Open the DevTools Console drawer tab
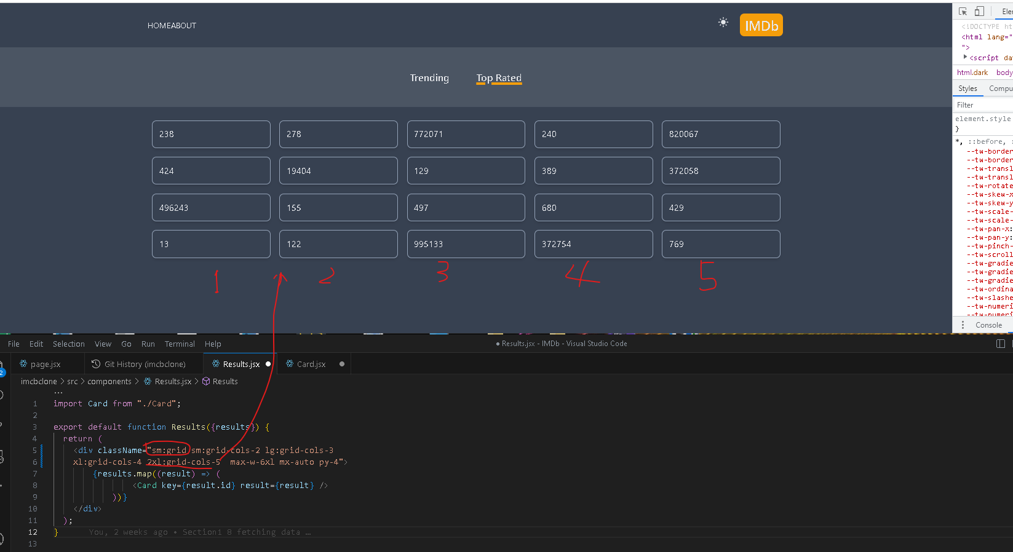This screenshot has height=552, width=1013. point(988,325)
